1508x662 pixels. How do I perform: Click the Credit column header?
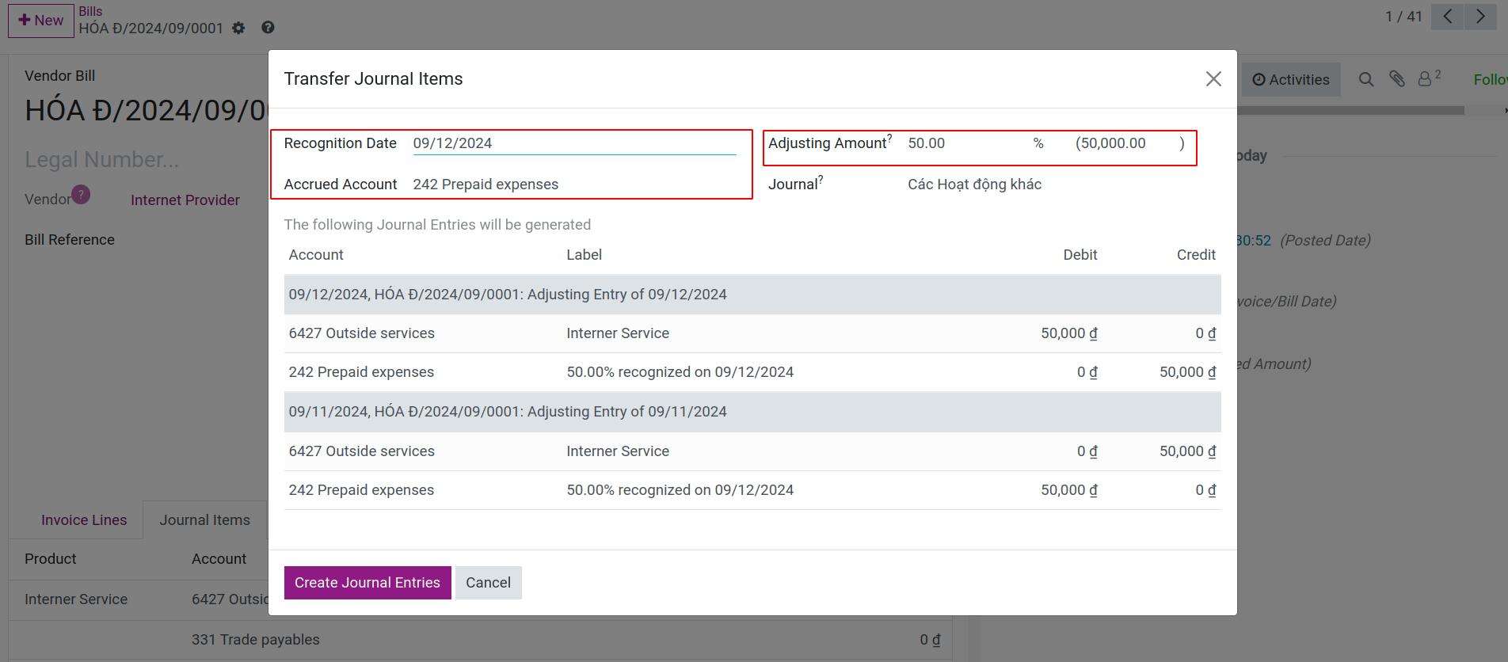pyautogui.click(x=1196, y=255)
